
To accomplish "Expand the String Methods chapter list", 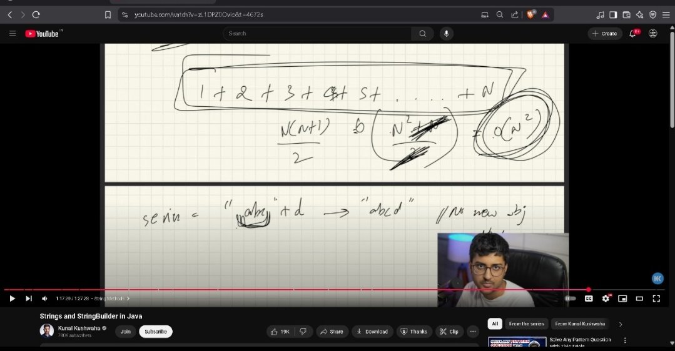I will coord(112,299).
